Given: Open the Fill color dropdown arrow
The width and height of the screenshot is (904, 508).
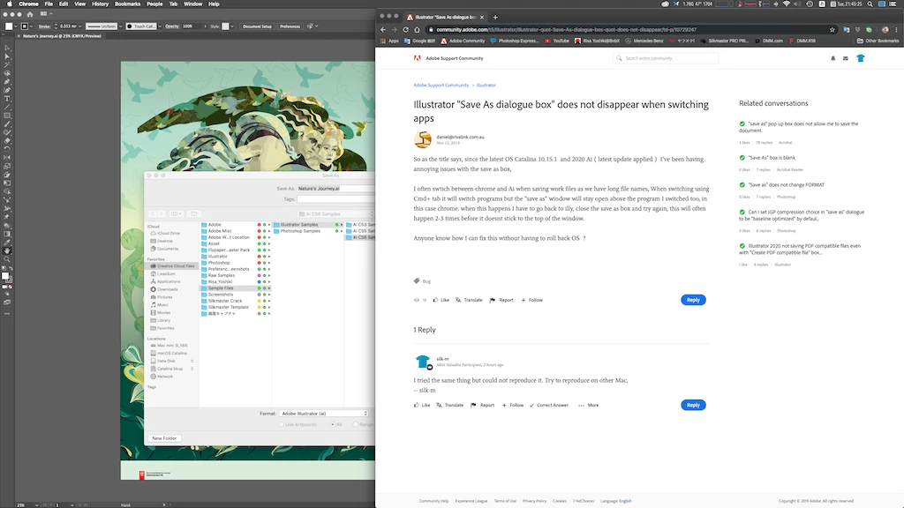Looking at the screenshot, I should tap(16, 26).
